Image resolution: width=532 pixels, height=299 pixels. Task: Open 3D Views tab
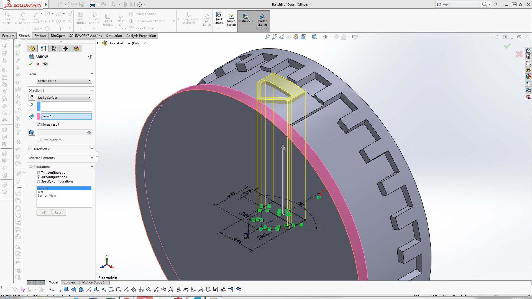point(70,282)
